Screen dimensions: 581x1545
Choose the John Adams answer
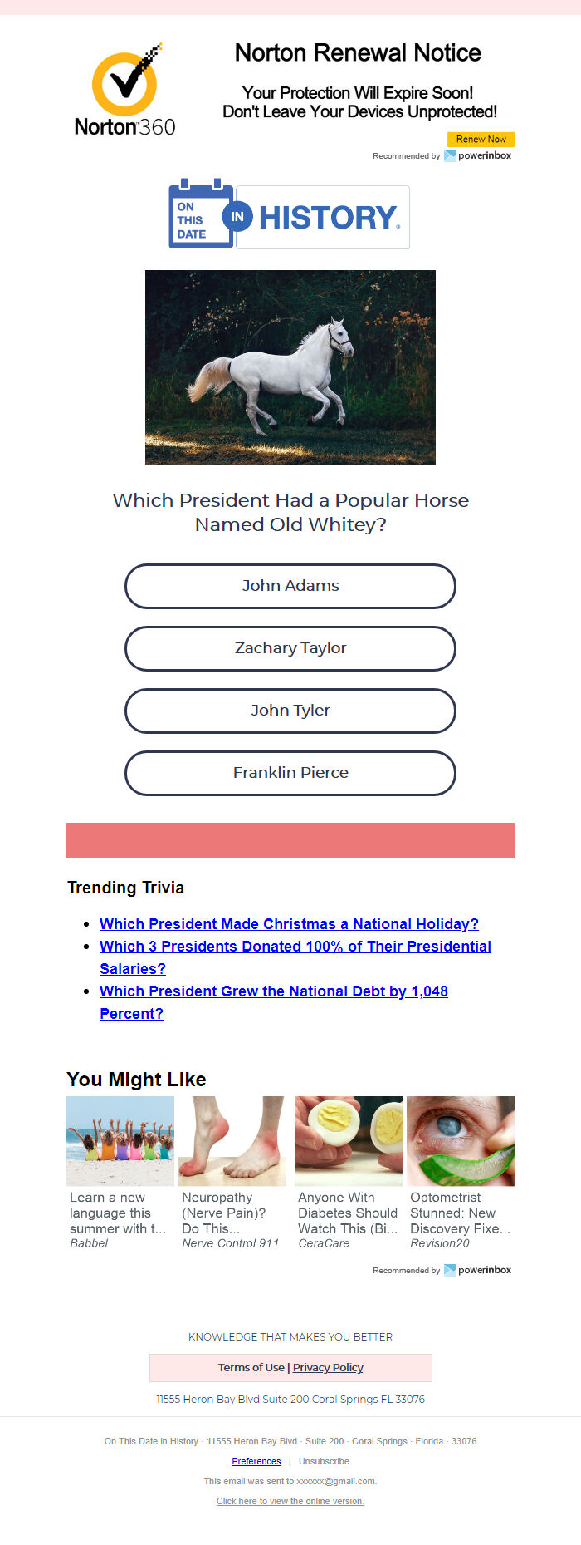pyautogui.click(x=290, y=586)
